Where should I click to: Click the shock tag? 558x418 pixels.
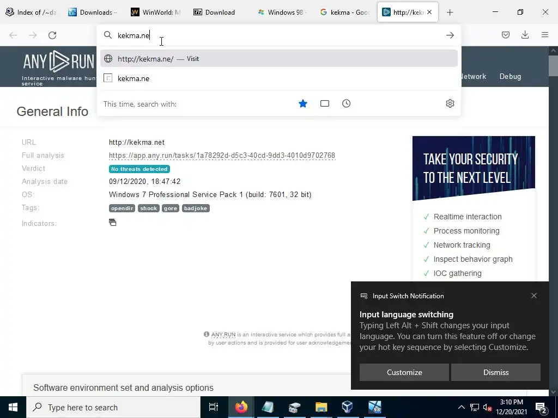click(x=148, y=208)
